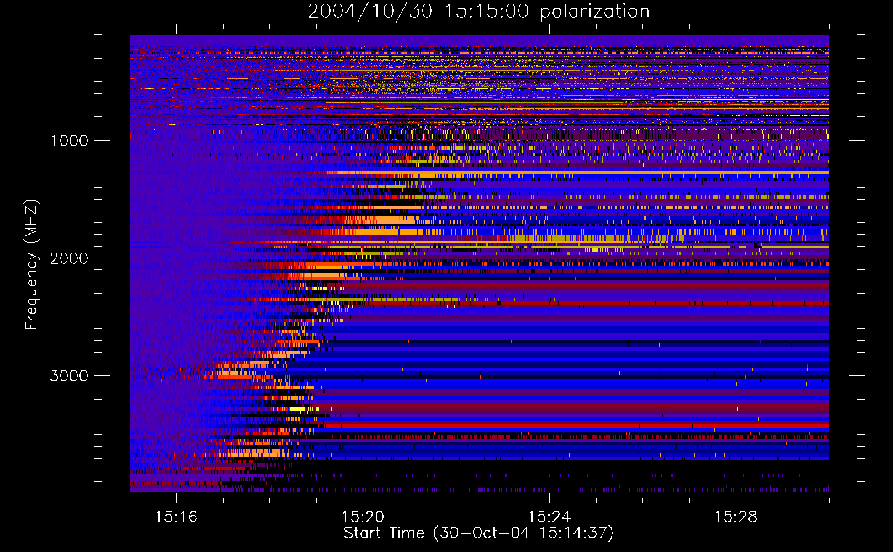Click the 15:16 time axis label
The image size is (893, 552).
pyautogui.click(x=176, y=517)
